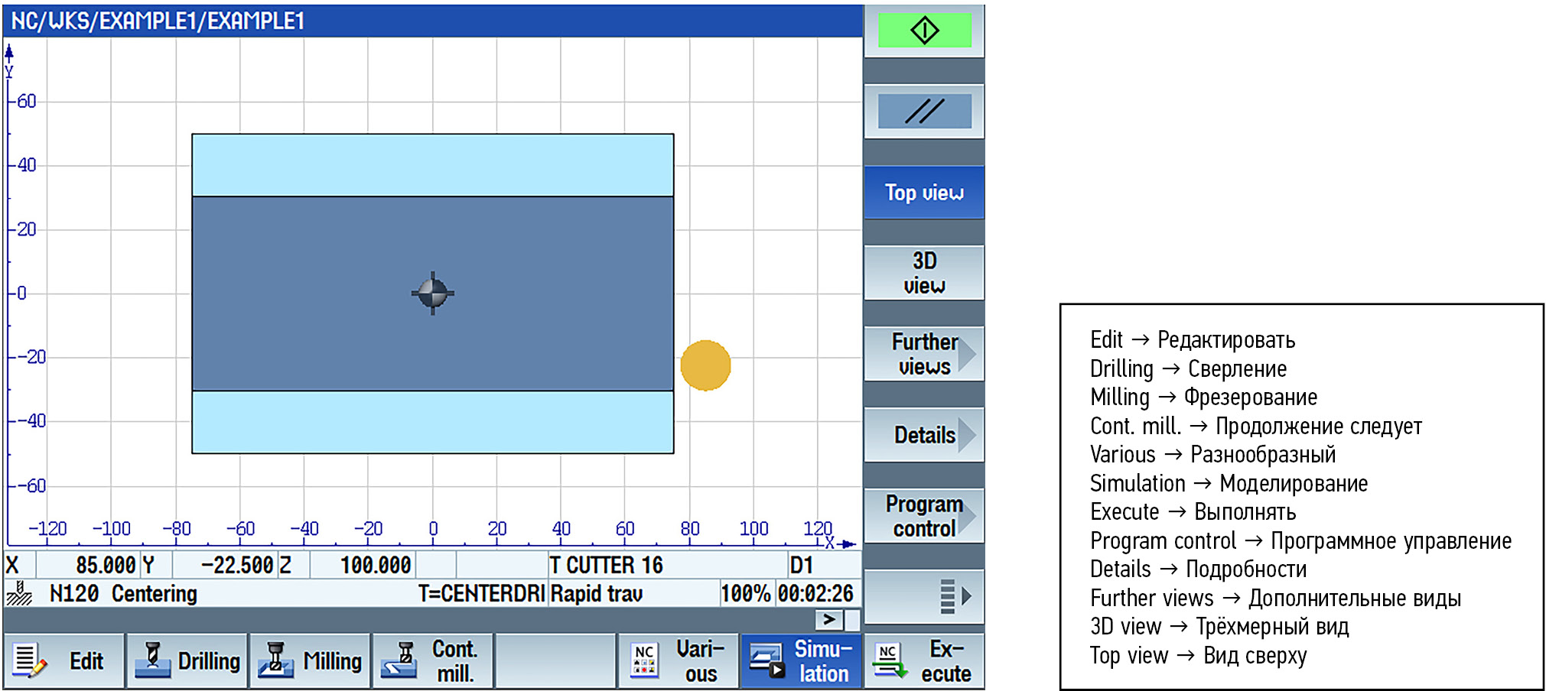This screenshot has width=1546, height=691.
Task: Switch to the Simulation softkey
Action: tap(801, 660)
